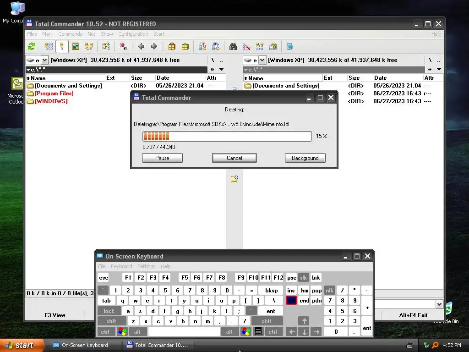The height and width of the screenshot is (352, 469).
Task: Toggle the left alt key
Action: click(x=137, y=332)
